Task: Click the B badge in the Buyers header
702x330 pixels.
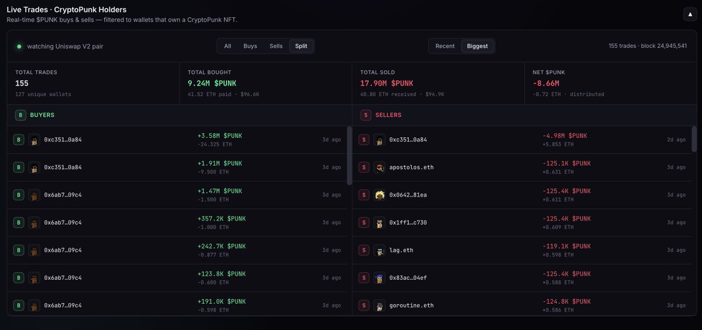Action: [20, 115]
